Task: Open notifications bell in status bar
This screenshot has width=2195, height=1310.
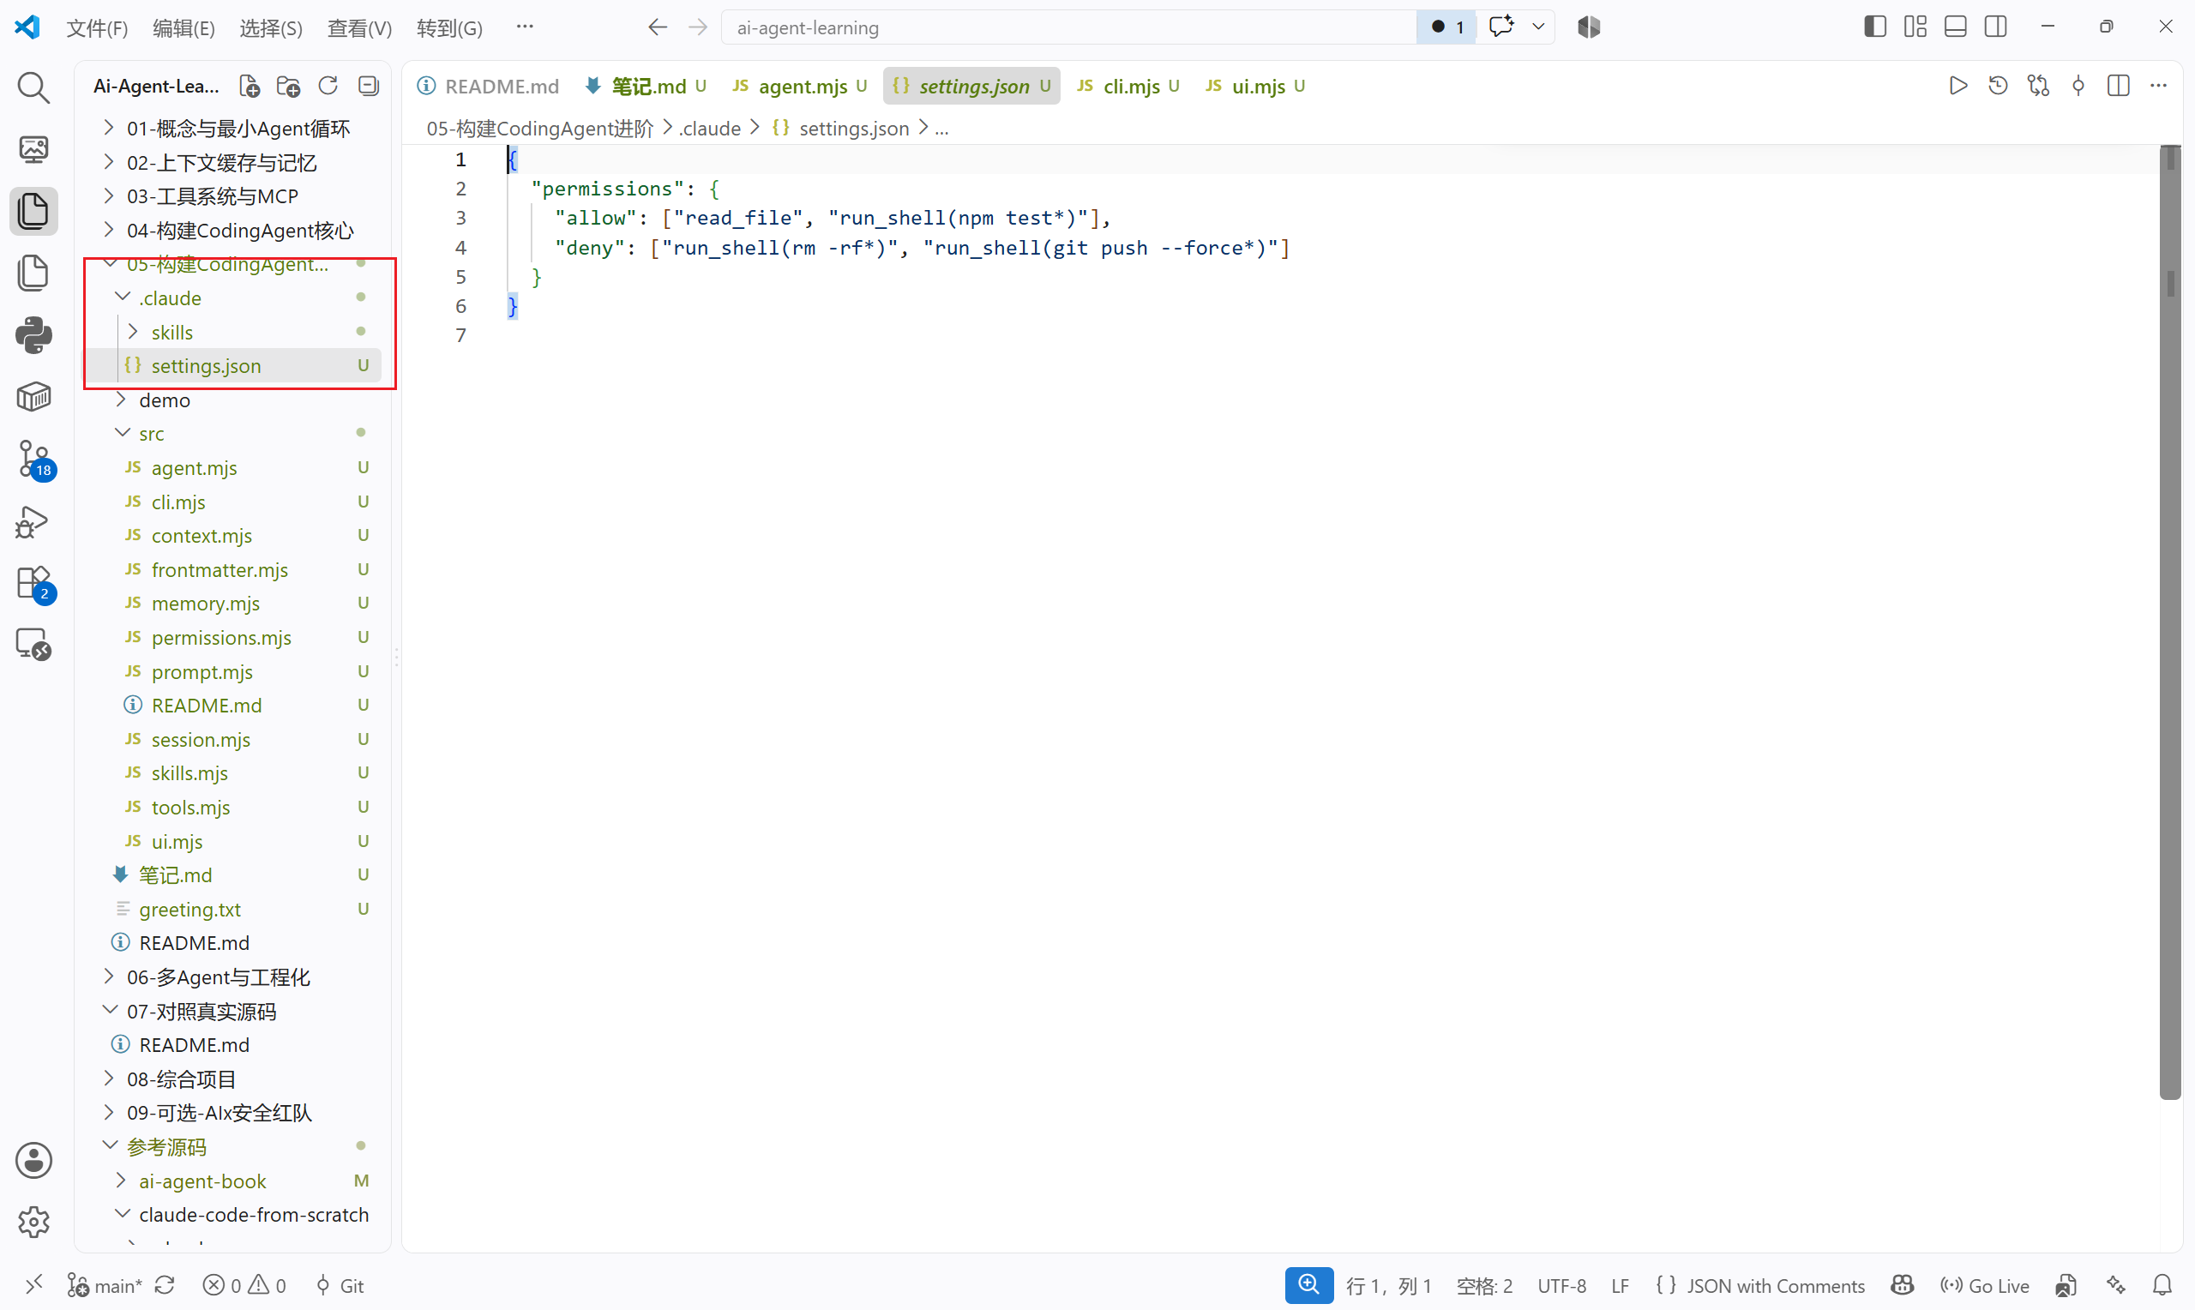Action: click(2162, 1285)
